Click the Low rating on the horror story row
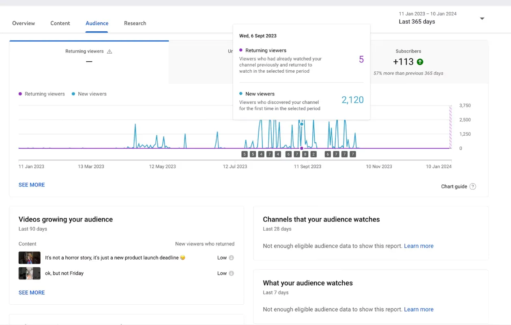The width and height of the screenshot is (511, 325). coord(222,258)
